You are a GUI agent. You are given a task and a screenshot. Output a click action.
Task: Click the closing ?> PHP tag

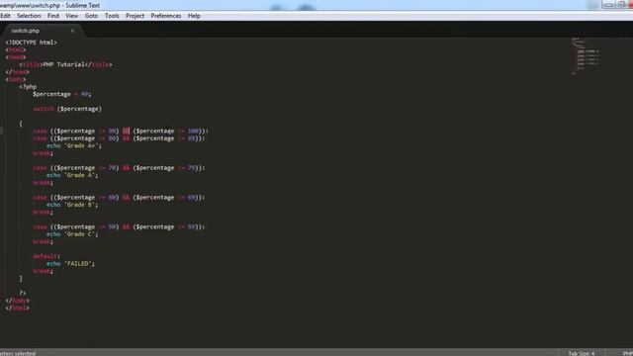pyautogui.click(x=23, y=293)
